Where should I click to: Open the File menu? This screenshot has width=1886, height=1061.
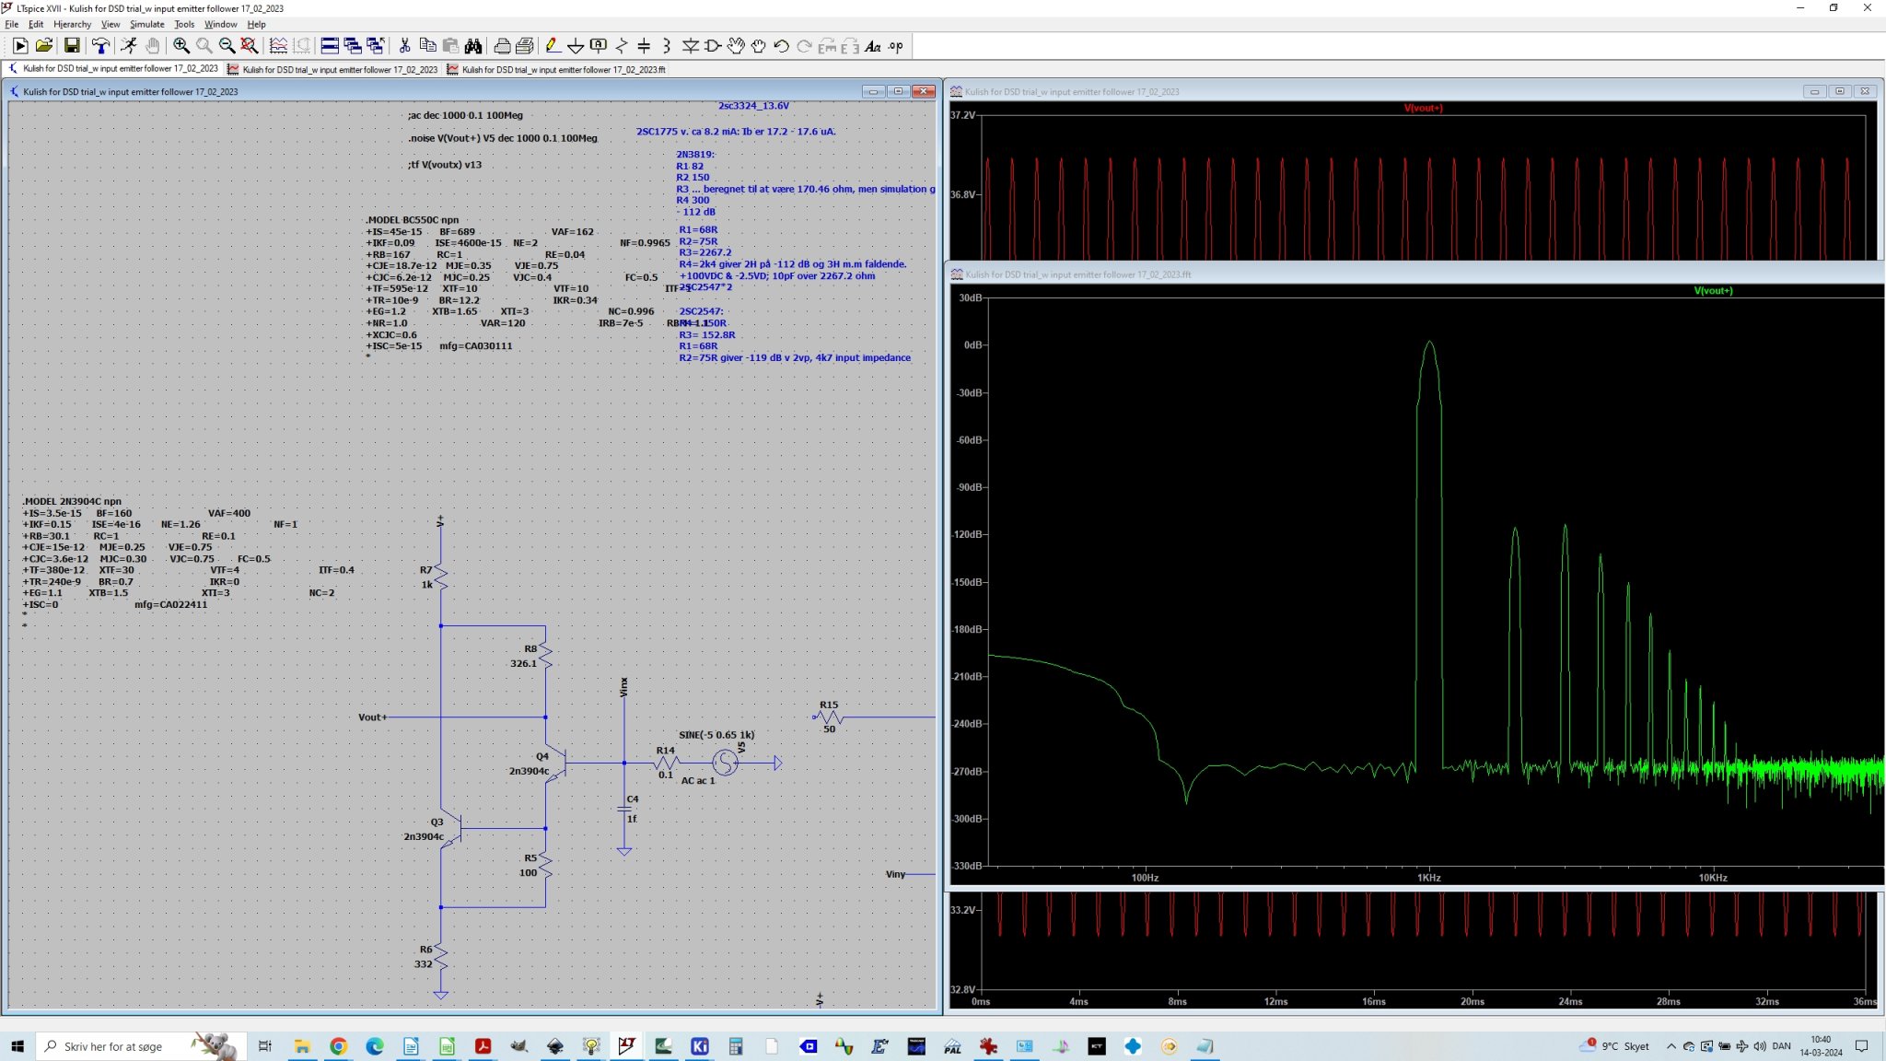pyautogui.click(x=12, y=24)
